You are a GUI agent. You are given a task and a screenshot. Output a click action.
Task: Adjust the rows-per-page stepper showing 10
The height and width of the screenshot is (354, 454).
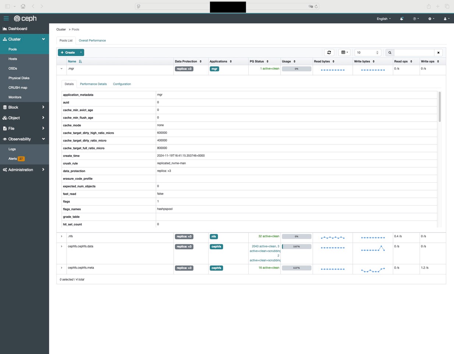[368, 52]
